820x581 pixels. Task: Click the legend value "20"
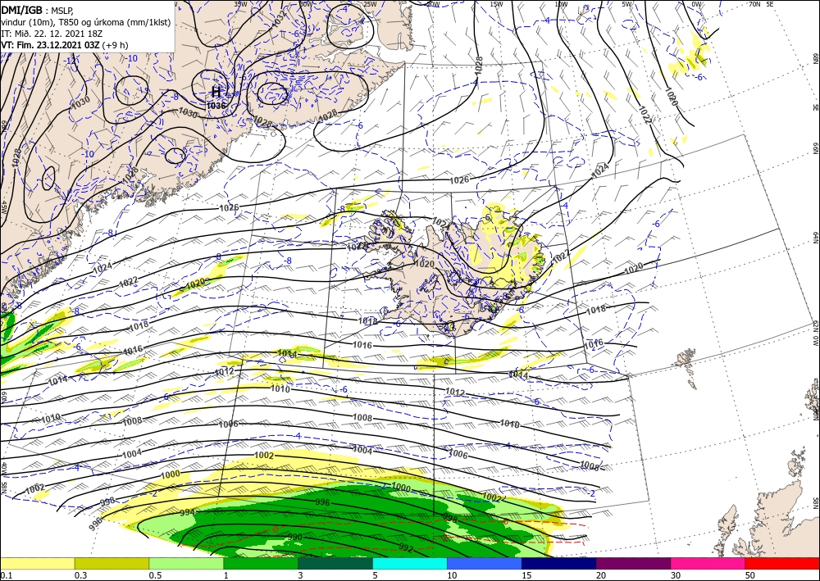click(601, 575)
